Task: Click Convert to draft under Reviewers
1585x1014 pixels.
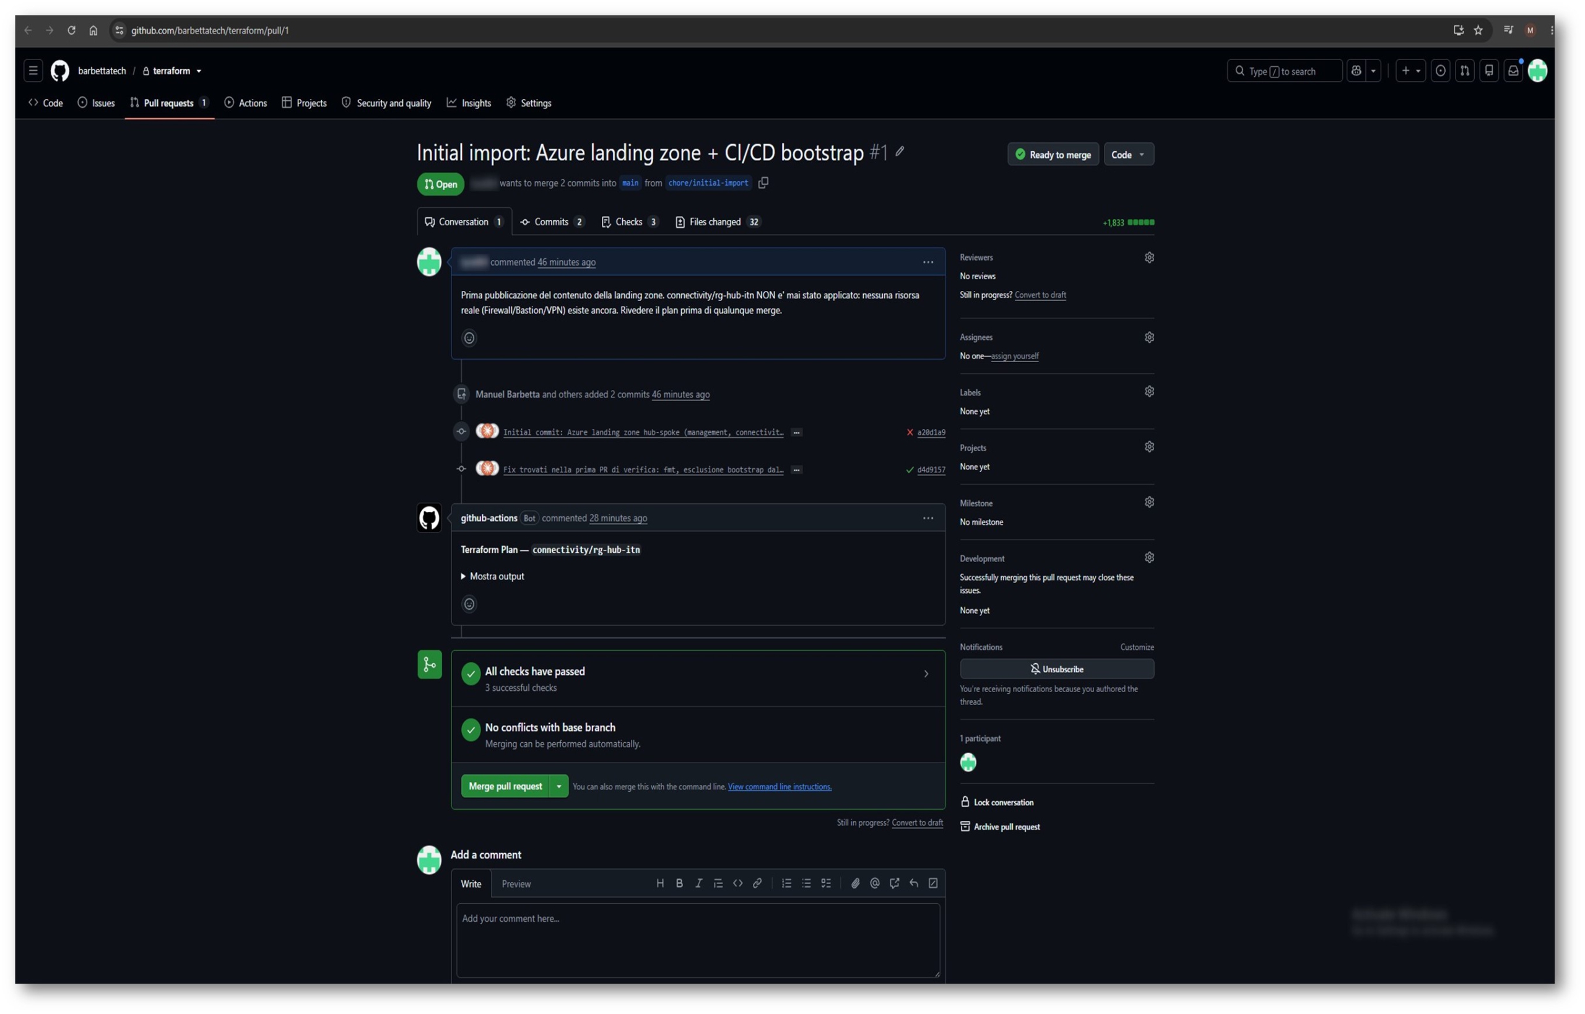Action: pyautogui.click(x=1040, y=296)
